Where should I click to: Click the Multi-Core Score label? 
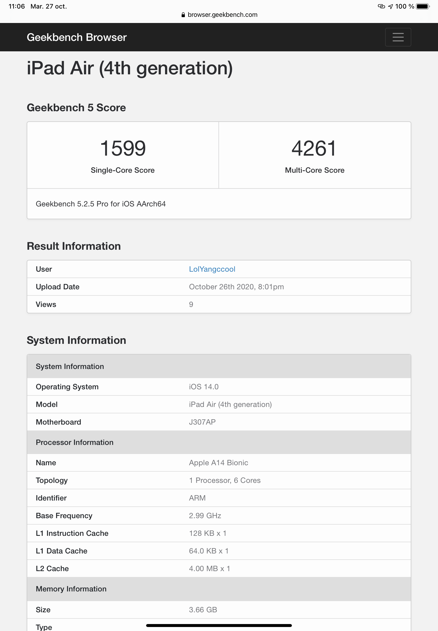click(x=315, y=170)
